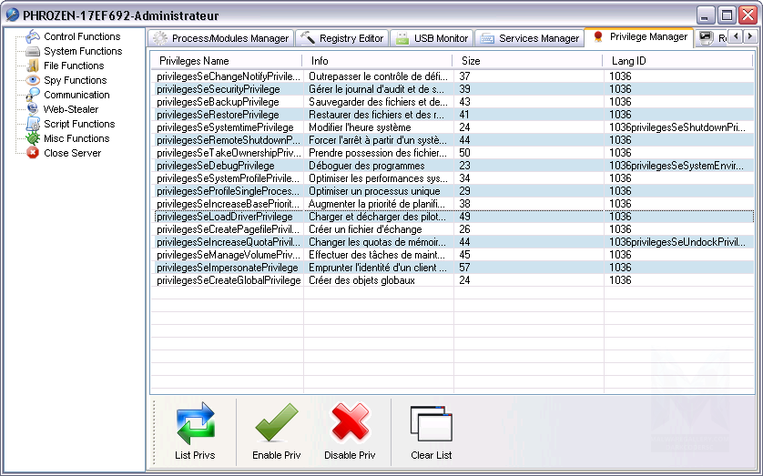The width and height of the screenshot is (763, 476).
Task: Expand the System Functions tree item
Action: click(x=82, y=51)
